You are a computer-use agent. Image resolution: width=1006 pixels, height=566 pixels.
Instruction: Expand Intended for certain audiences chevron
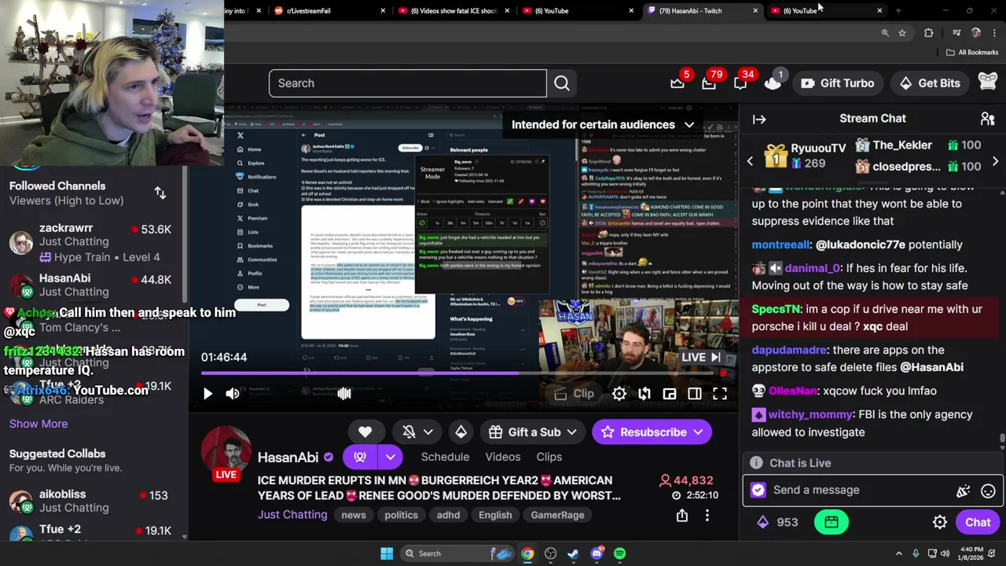point(689,125)
